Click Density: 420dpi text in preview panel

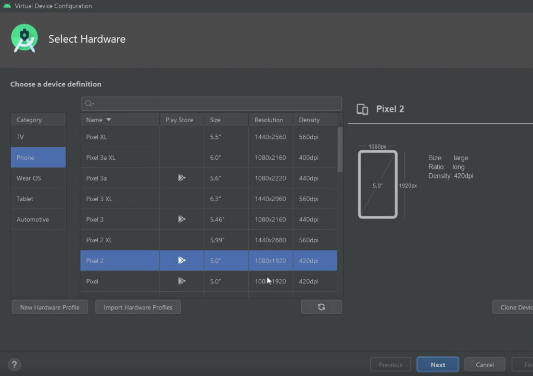click(450, 176)
